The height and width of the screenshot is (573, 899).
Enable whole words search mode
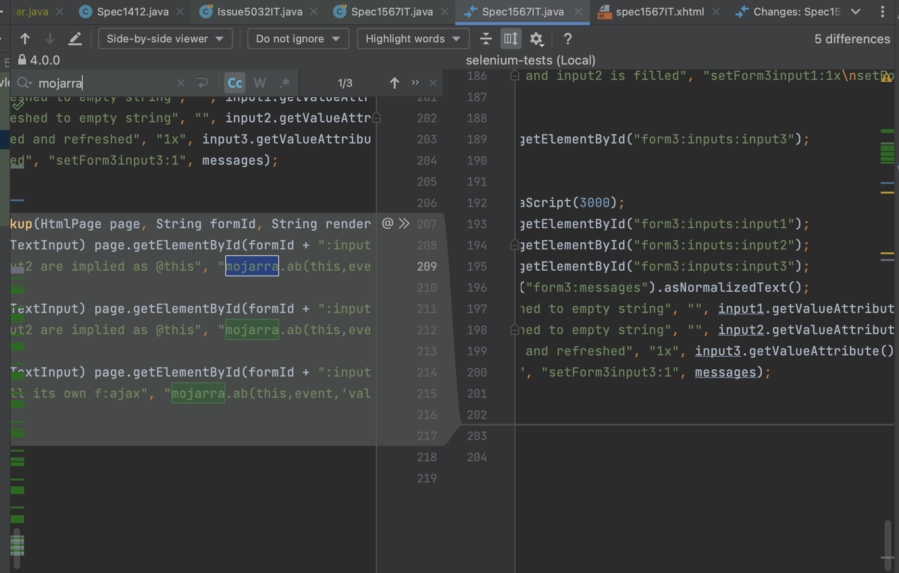coord(260,83)
